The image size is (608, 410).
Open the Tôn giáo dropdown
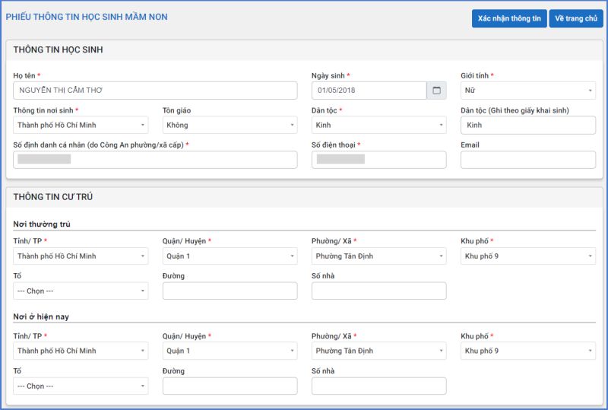[230, 126]
